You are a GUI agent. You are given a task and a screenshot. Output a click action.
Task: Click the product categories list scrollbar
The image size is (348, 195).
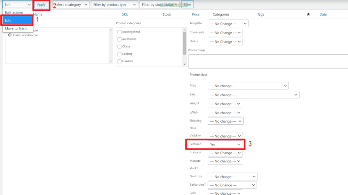184,43
